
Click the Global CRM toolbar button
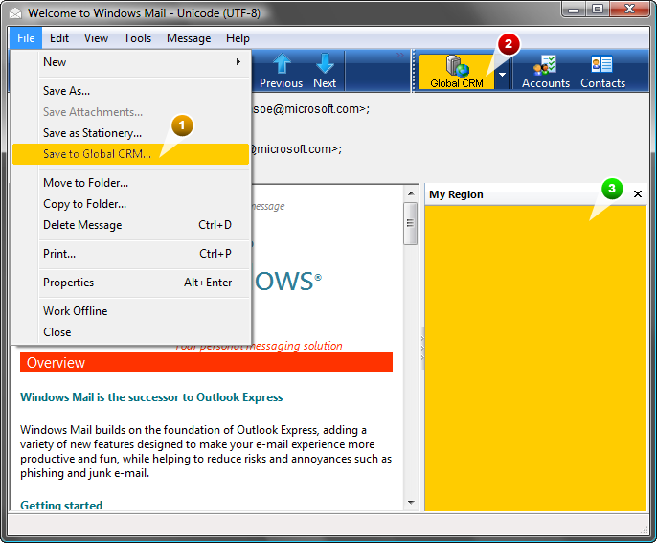[456, 72]
